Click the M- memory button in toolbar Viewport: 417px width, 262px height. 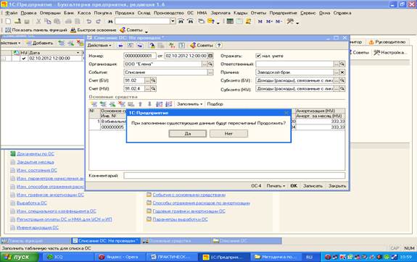(278, 21)
